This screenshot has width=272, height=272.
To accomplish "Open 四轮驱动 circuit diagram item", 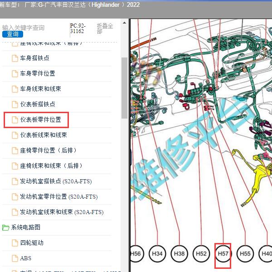I will pos(32,243).
